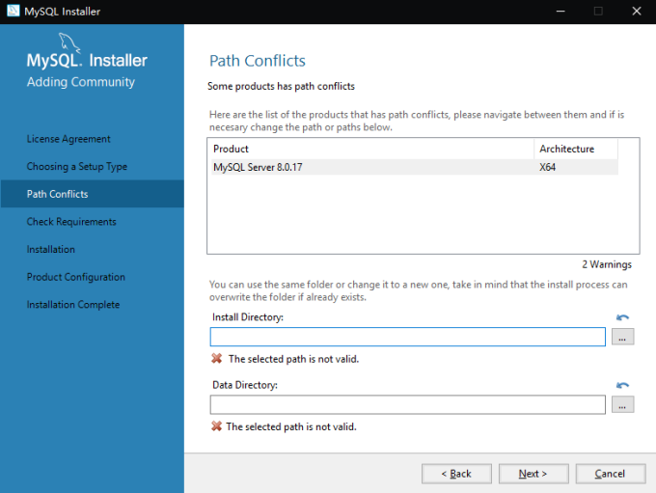656x493 pixels.
Task: Revert the Data Directory path arrow icon
Action: pos(622,385)
